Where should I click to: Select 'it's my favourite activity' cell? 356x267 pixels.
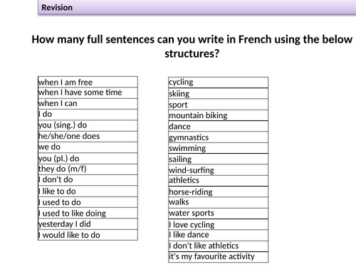[219, 257]
